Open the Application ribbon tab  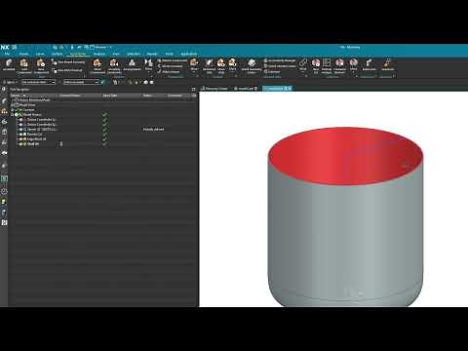[x=188, y=54]
